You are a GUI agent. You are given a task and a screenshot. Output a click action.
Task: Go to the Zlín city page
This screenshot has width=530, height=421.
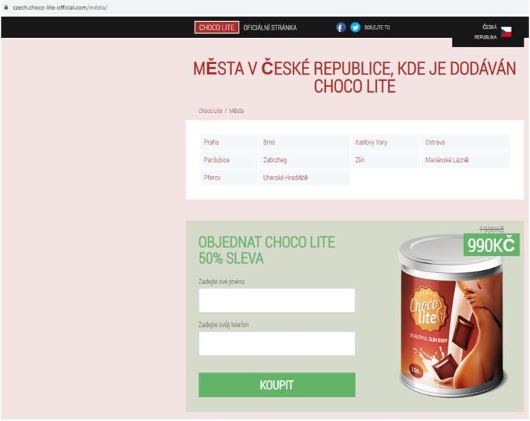(360, 160)
